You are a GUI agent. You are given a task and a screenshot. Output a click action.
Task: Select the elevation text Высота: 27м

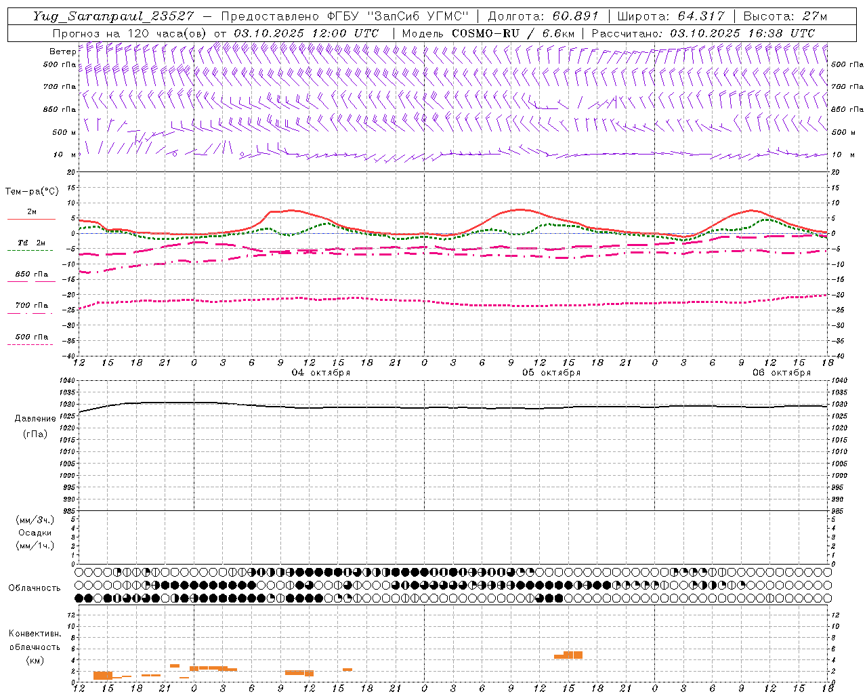(785, 16)
